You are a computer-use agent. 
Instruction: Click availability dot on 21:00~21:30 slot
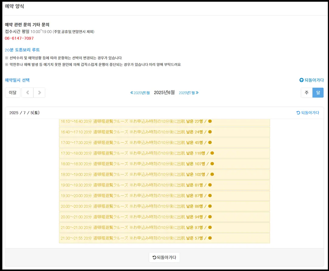click(210, 227)
